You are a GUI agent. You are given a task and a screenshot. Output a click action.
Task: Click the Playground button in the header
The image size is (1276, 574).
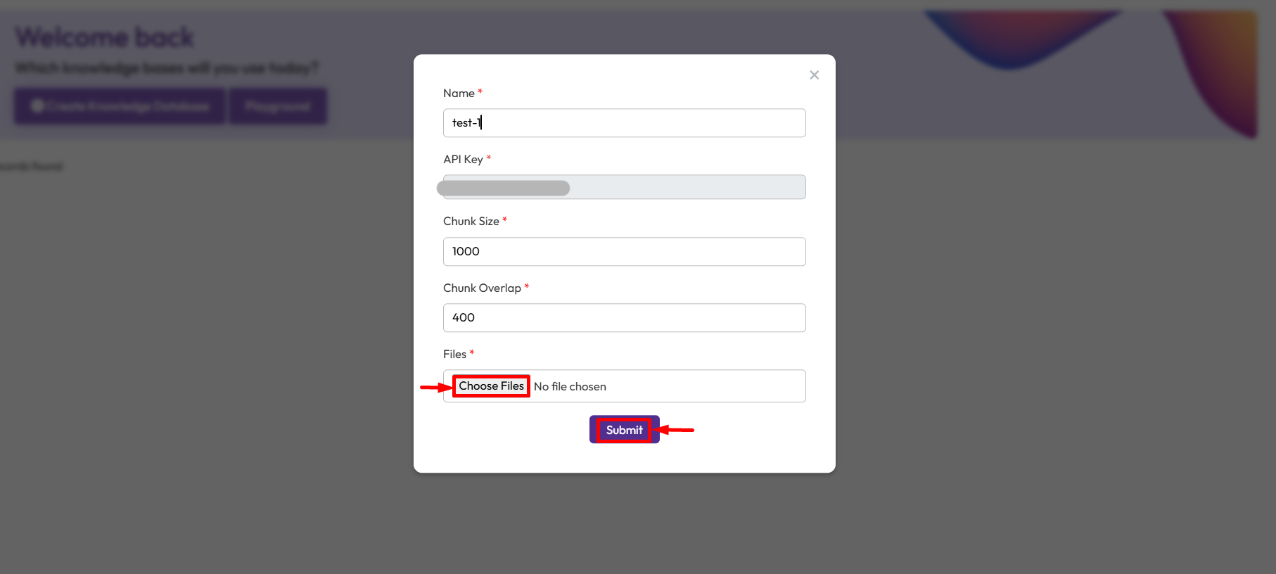click(278, 106)
